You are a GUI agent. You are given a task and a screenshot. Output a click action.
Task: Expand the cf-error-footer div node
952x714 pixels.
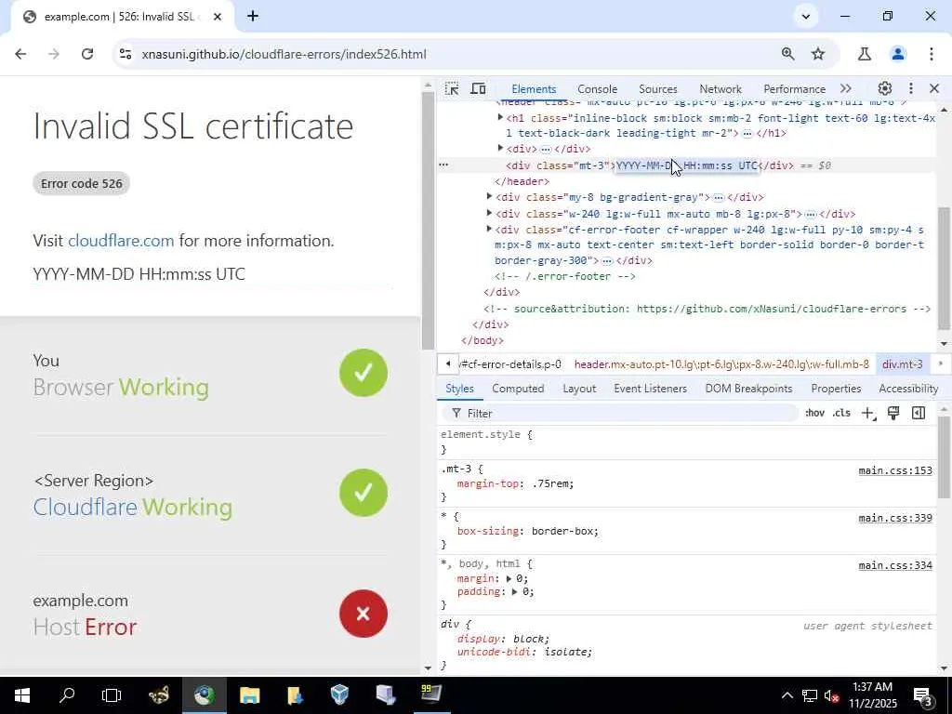coord(489,230)
